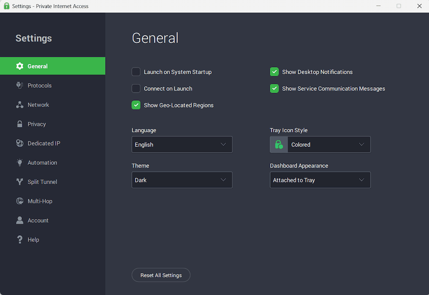
Task: Disable Show Desktop Notifications
Action: (x=274, y=72)
